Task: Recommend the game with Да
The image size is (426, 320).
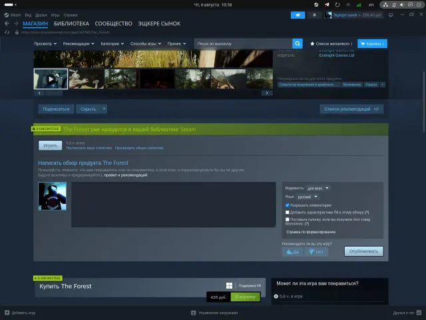Action: [293, 252]
